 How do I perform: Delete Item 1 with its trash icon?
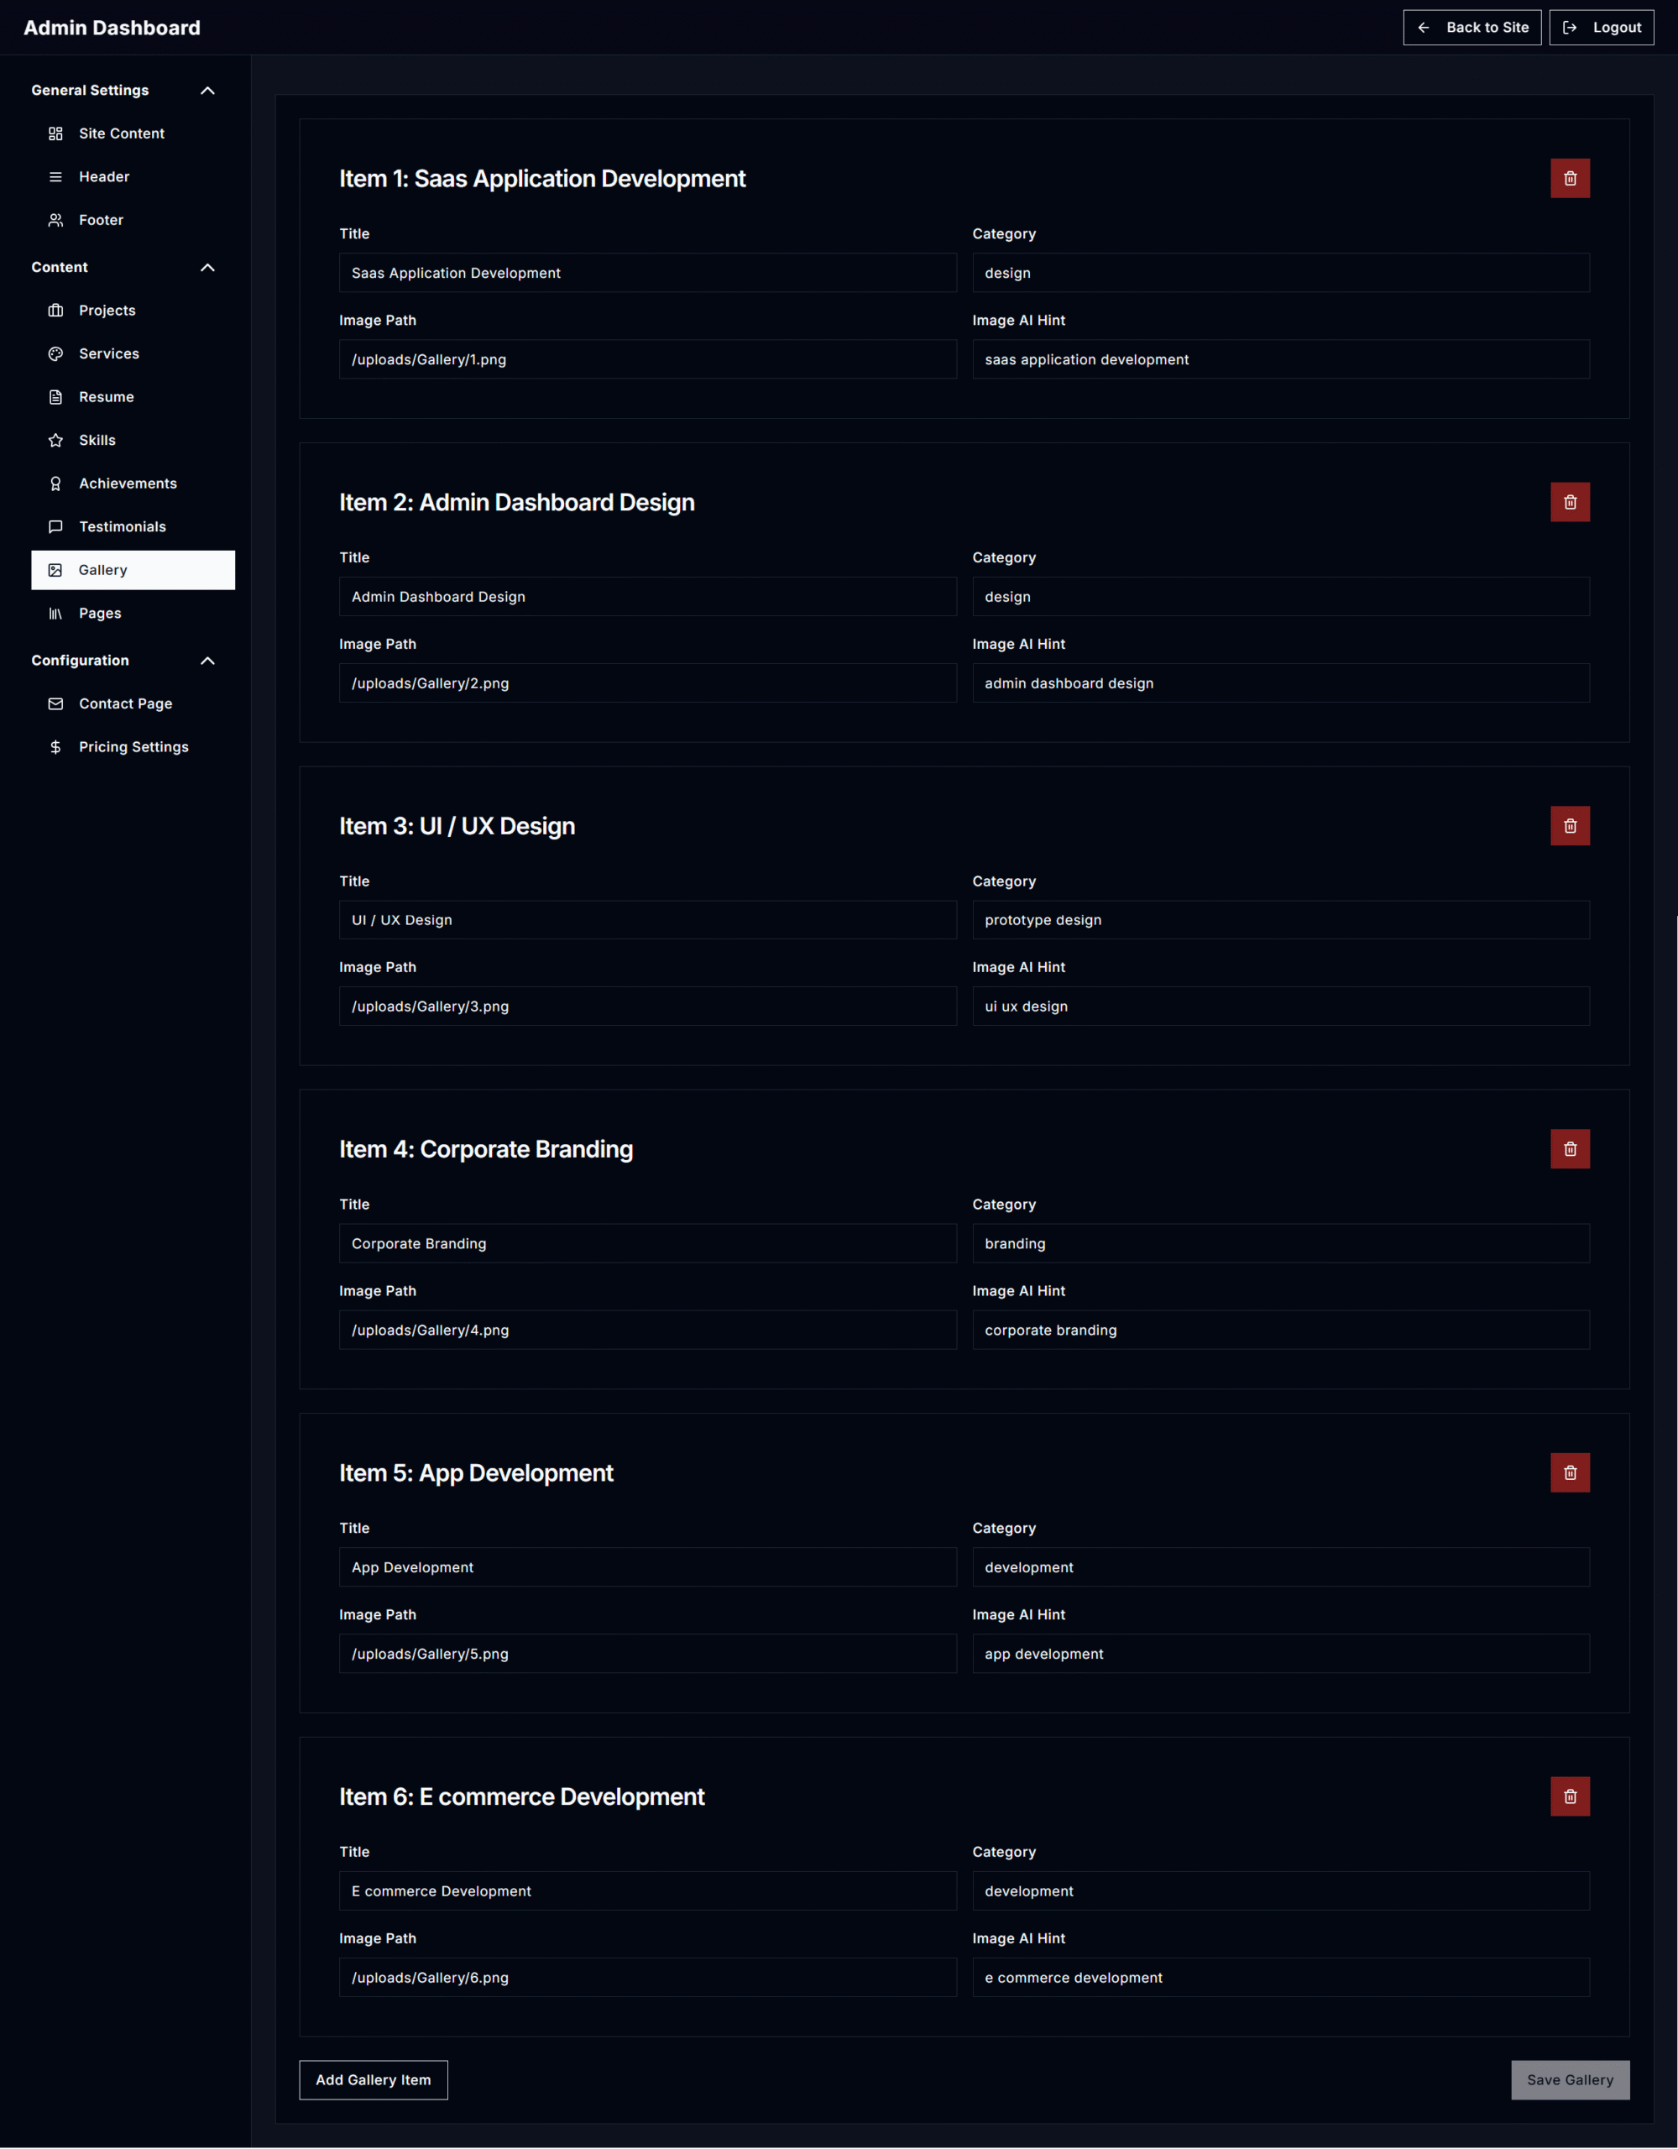coord(1569,178)
